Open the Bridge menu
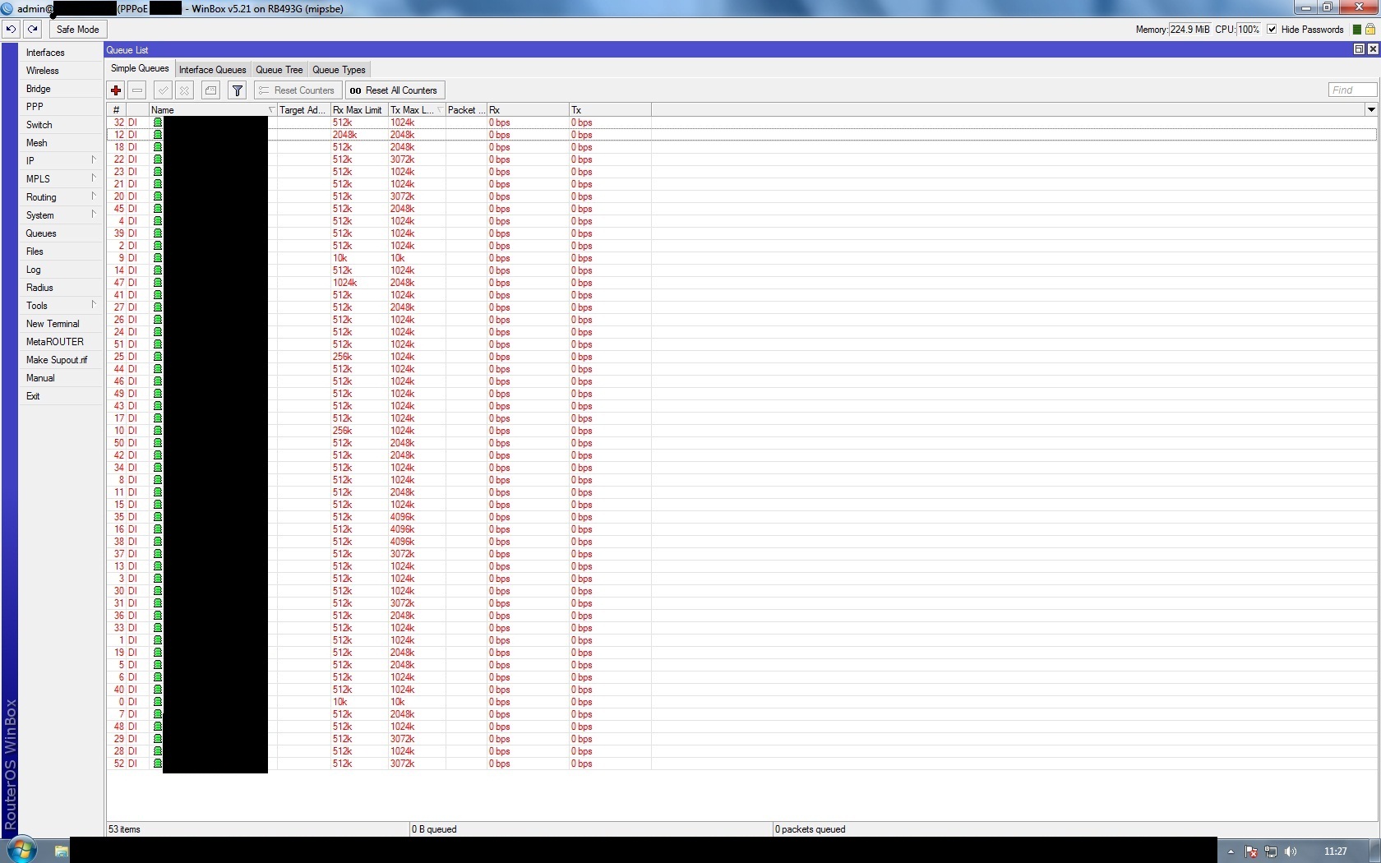The height and width of the screenshot is (863, 1381). [x=61, y=89]
